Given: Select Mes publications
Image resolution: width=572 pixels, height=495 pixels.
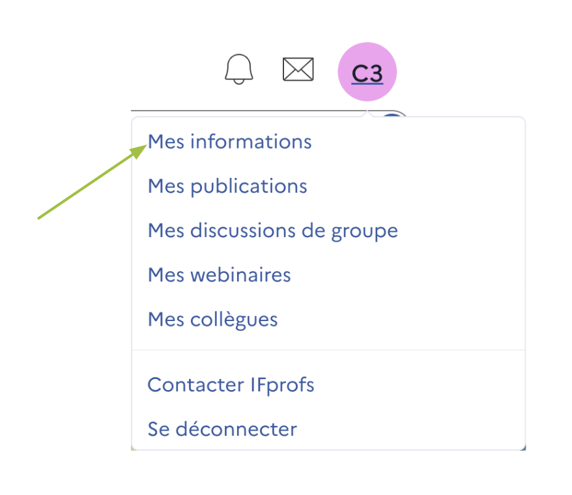Looking at the screenshot, I should click(227, 186).
